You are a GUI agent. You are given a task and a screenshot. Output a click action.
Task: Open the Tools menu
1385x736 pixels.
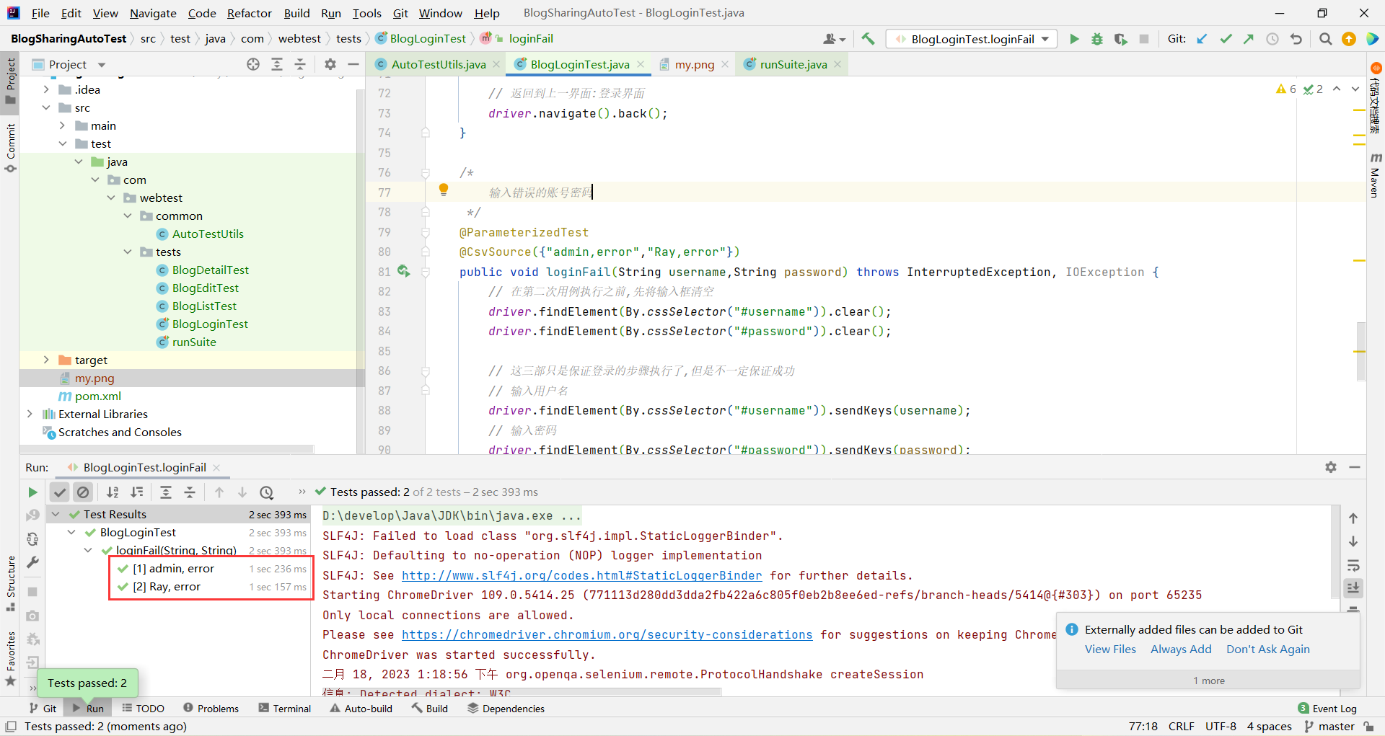tap(366, 13)
